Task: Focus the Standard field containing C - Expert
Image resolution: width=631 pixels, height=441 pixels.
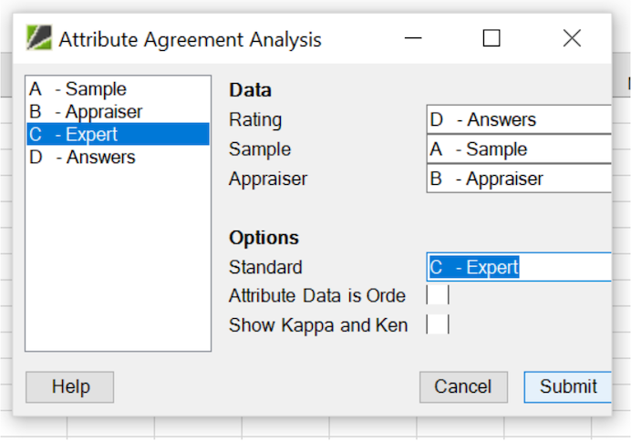Action: point(519,267)
